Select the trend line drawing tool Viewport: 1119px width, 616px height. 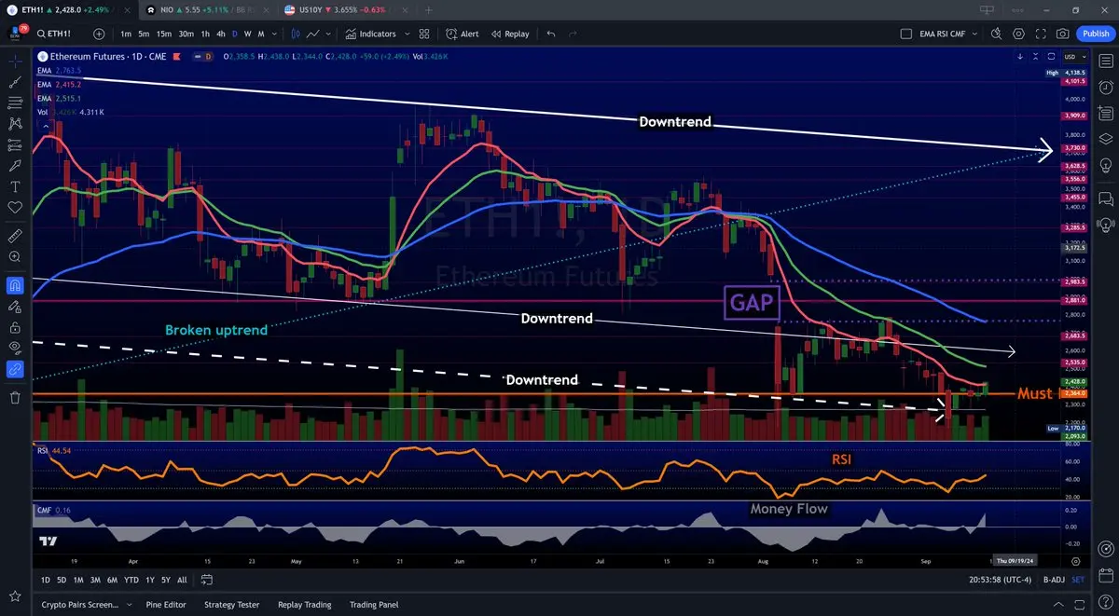15,81
